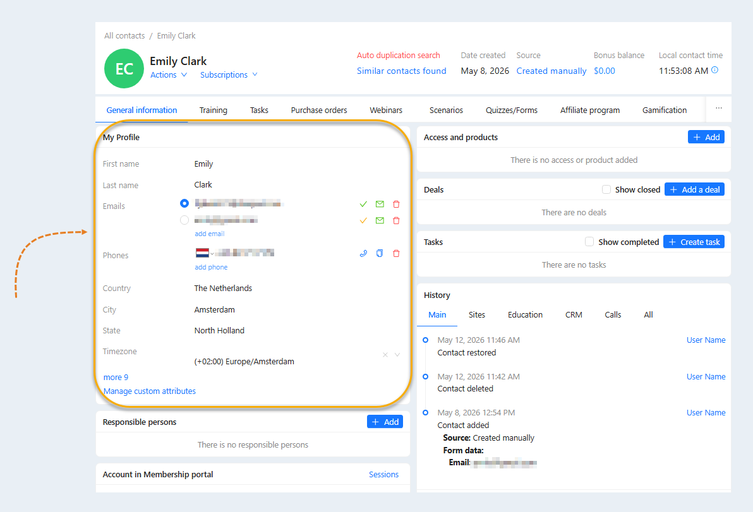Expand more 9 profile fields
This screenshot has height=512, width=753.
(116, 377)
